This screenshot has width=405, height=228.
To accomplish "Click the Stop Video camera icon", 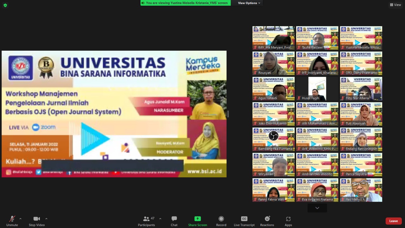I will (x=37, y=219).
